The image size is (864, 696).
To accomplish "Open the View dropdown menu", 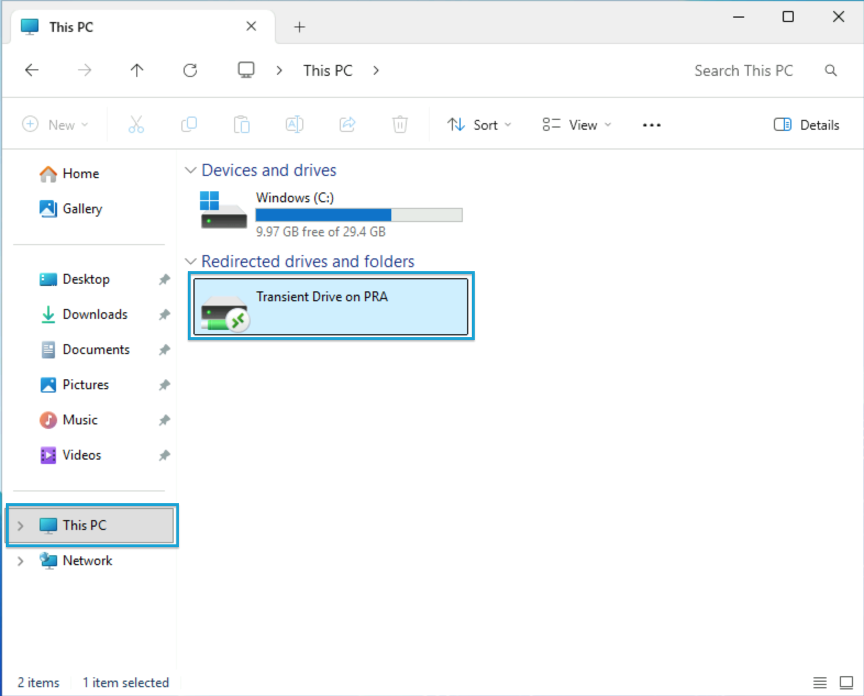I will pyautogui.click(x=577, y=125).
